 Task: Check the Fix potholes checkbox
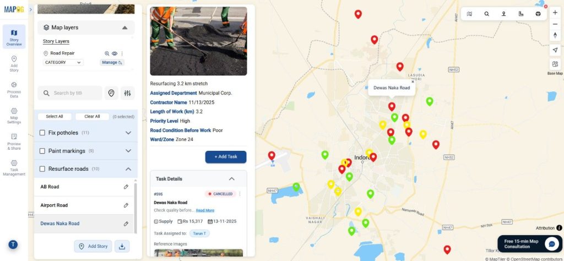click(x=42, y=133)
